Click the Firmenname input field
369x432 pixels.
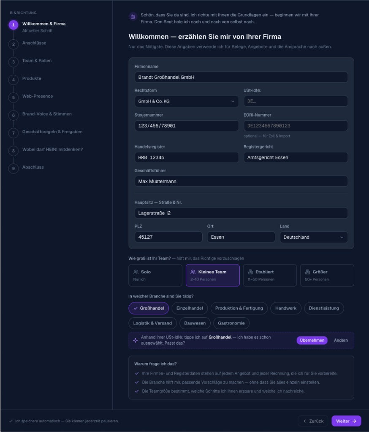pos(241,77)
